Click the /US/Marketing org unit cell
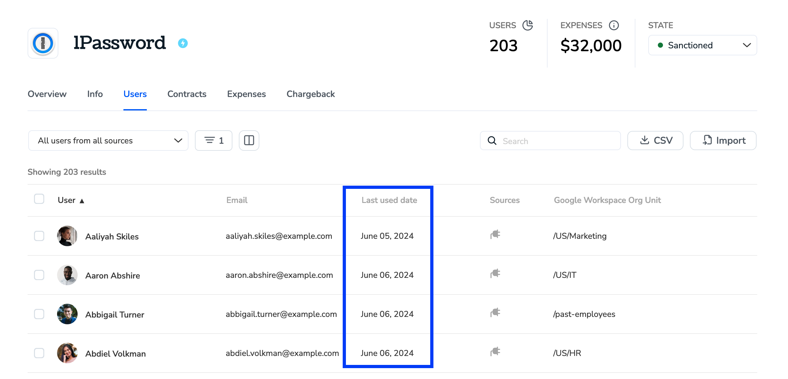788x379 pixels. pyautogui.click(x=580, y=236)
